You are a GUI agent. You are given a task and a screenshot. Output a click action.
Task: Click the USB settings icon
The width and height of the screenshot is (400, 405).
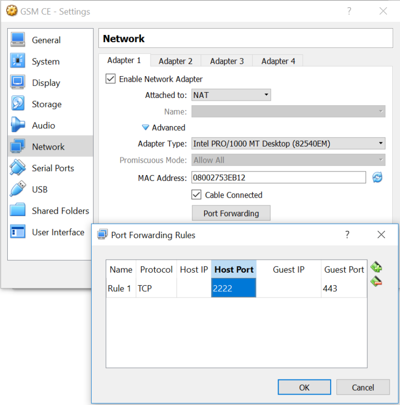(18, 189)
